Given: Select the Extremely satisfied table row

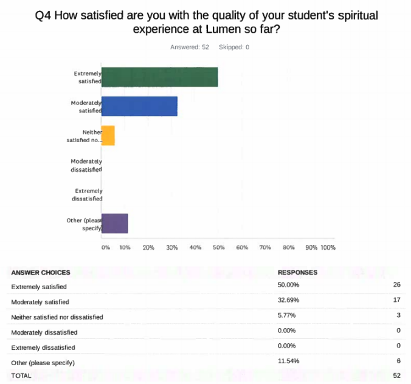Looking at the screenshot, I should click(206, 286).
